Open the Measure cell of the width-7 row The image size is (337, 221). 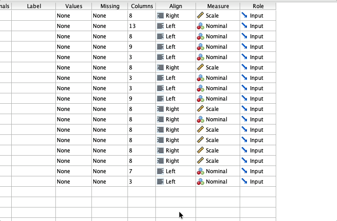(218, 171)
